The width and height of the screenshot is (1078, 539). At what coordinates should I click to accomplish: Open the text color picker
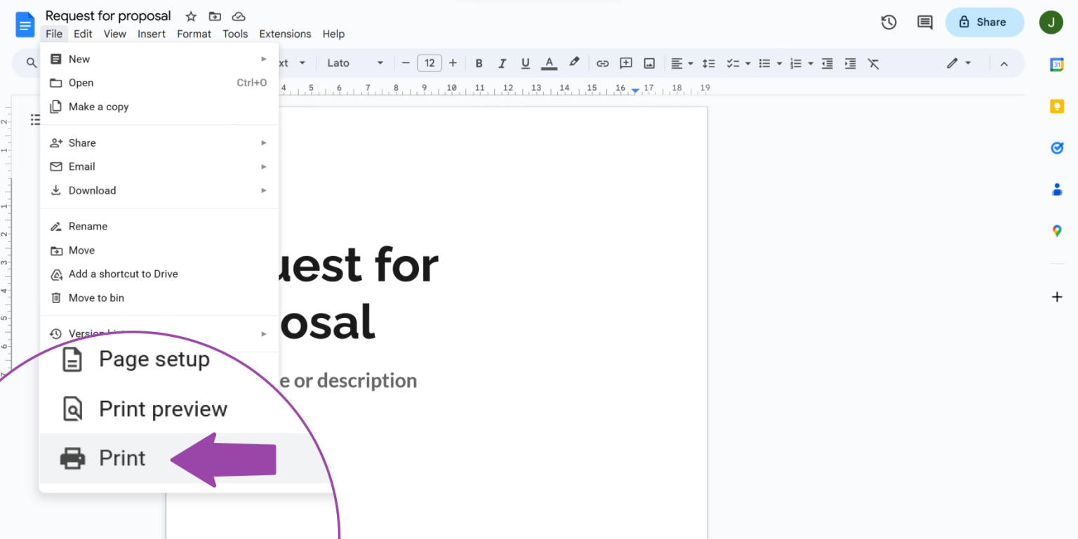coord(549,63)
